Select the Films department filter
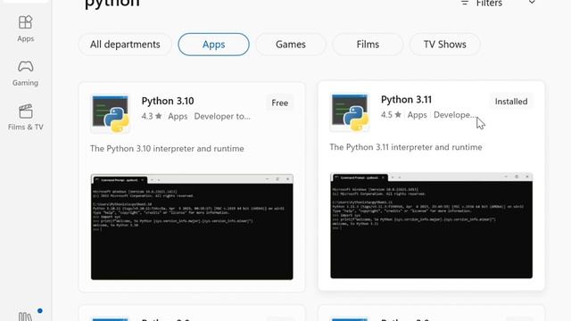571x321 pixels. coord(368,45)
